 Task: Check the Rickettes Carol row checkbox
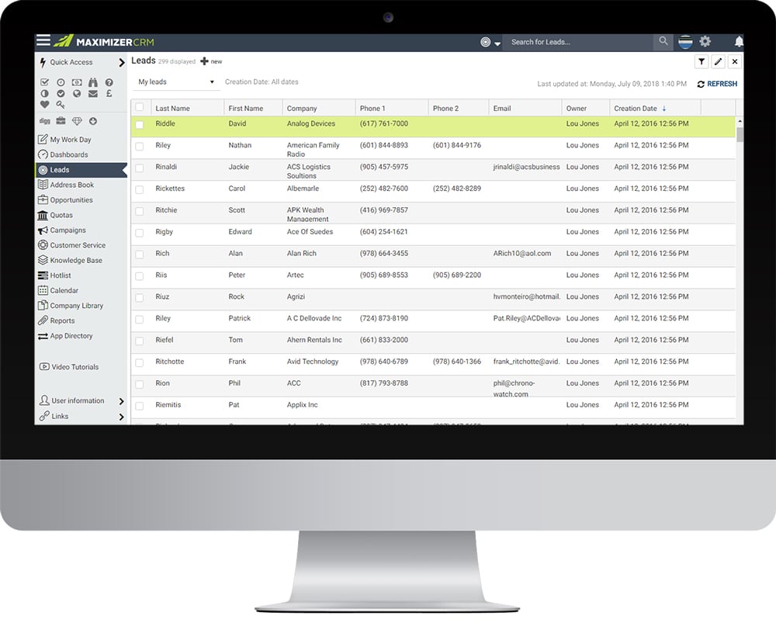[140, 189]
